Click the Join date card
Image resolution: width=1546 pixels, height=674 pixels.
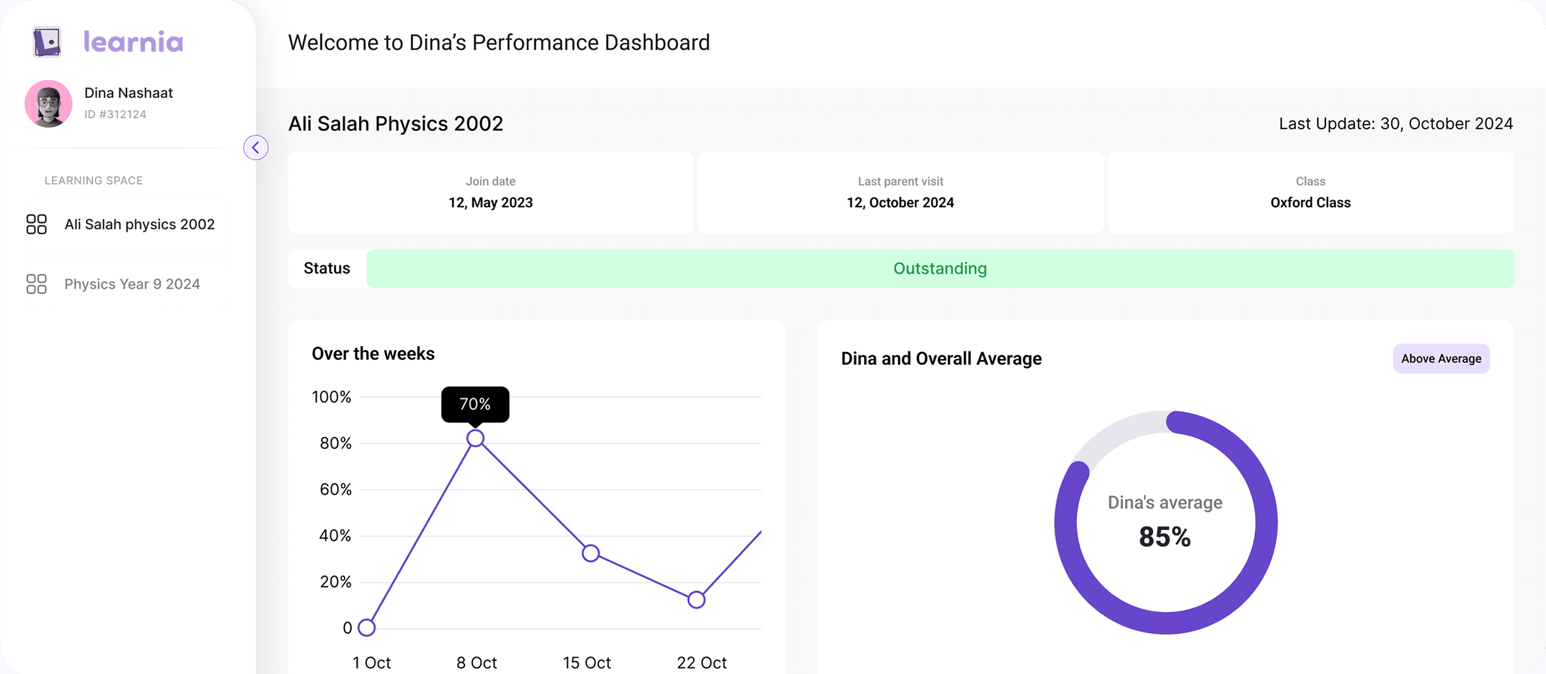490,193
